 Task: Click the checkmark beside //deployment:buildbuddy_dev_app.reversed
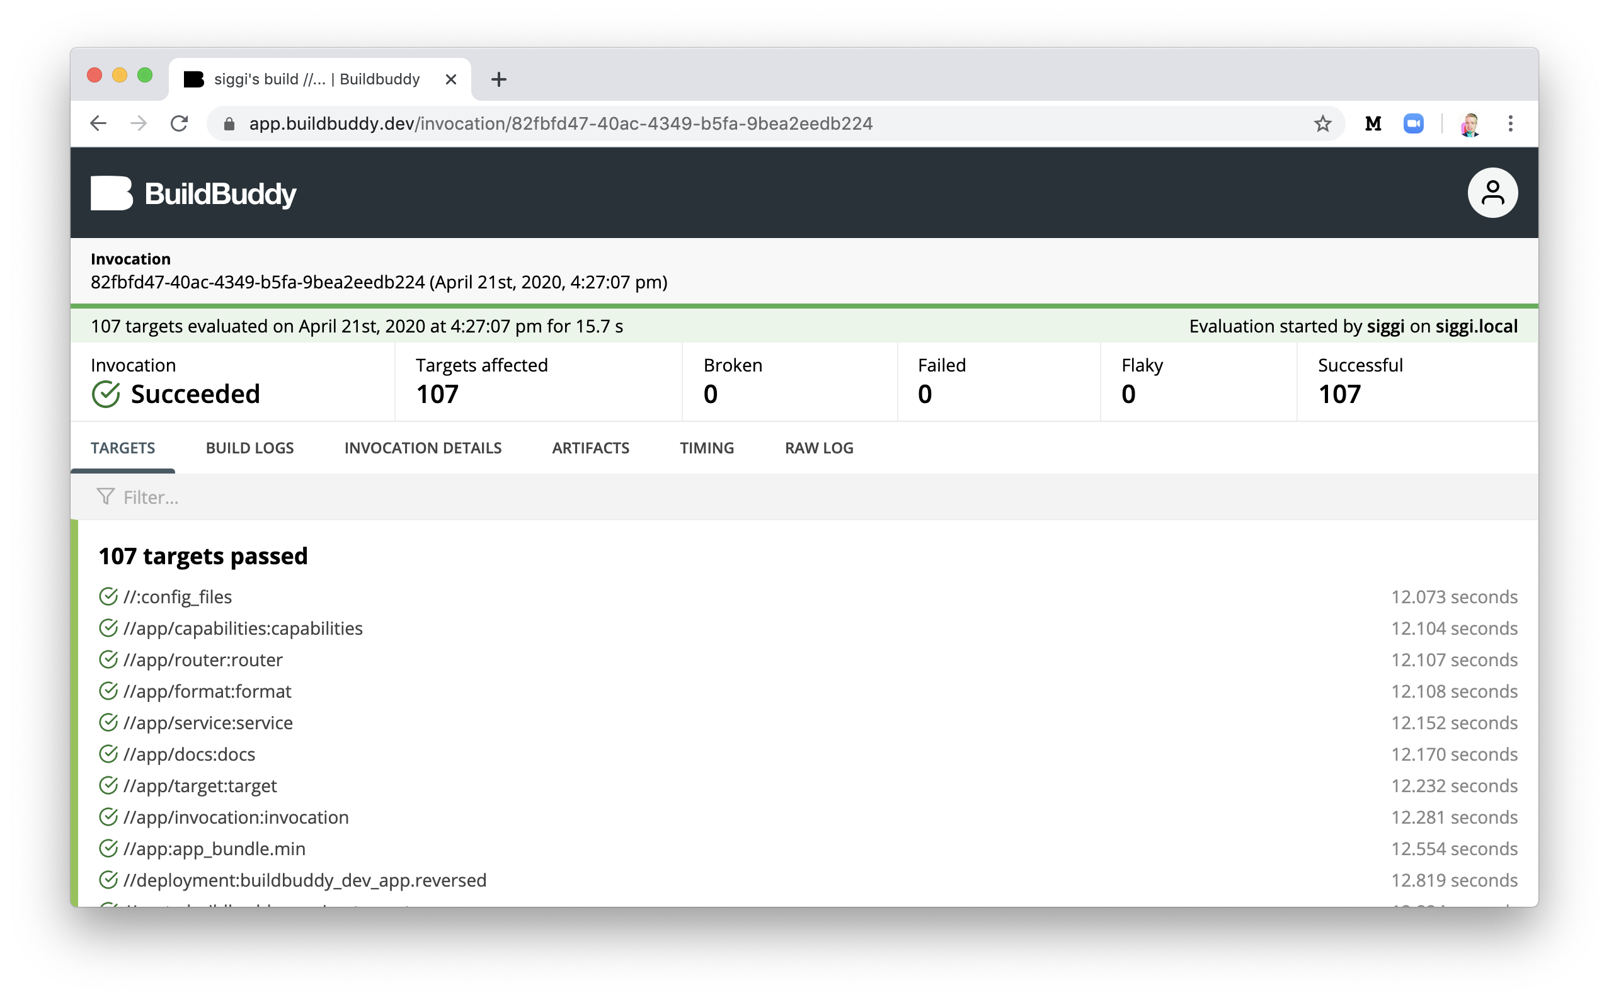pyautogui.click(x=108, y=880)
